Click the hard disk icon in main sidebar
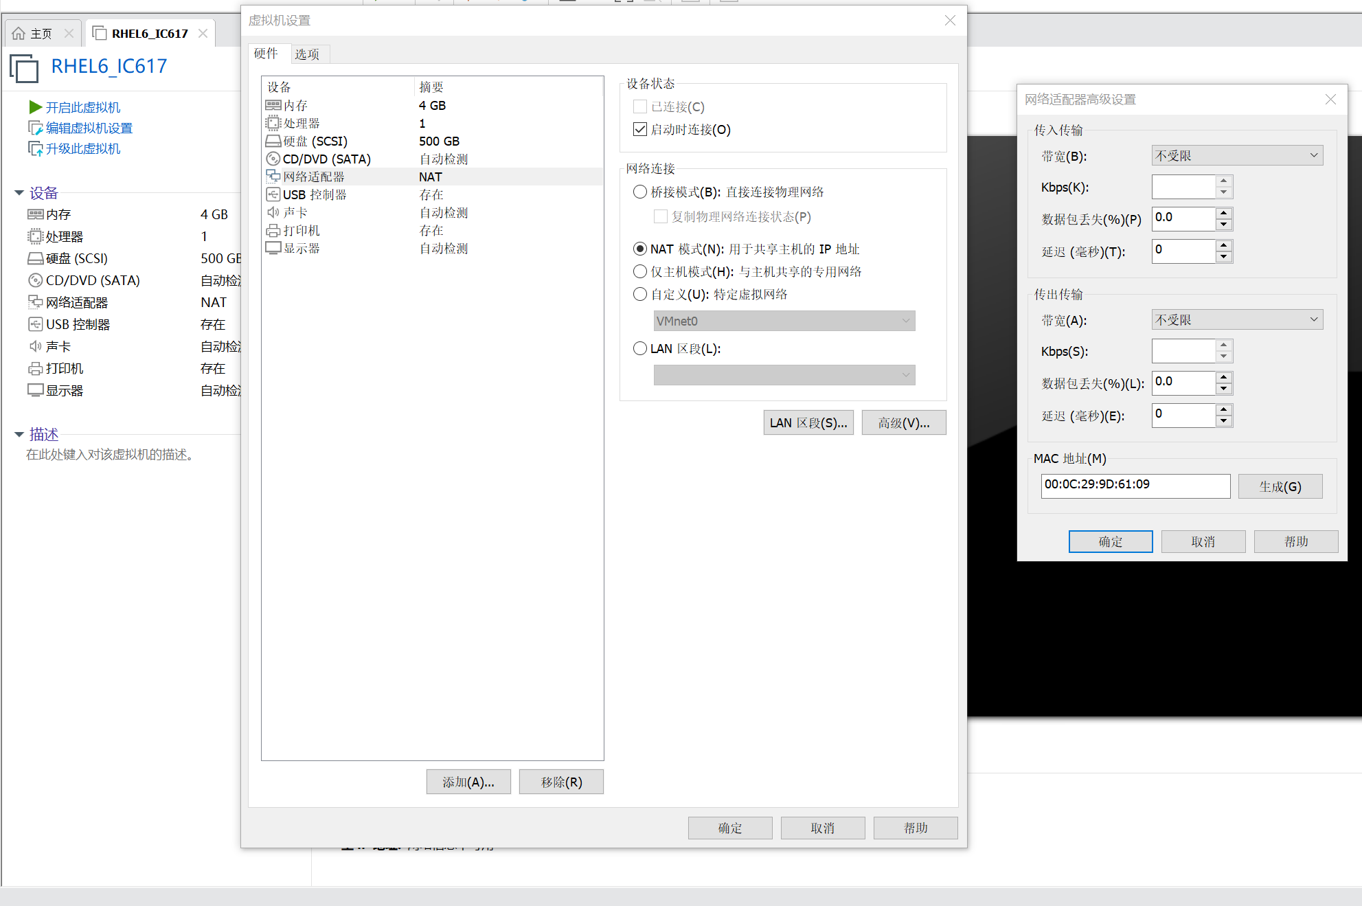 (36, 258)
